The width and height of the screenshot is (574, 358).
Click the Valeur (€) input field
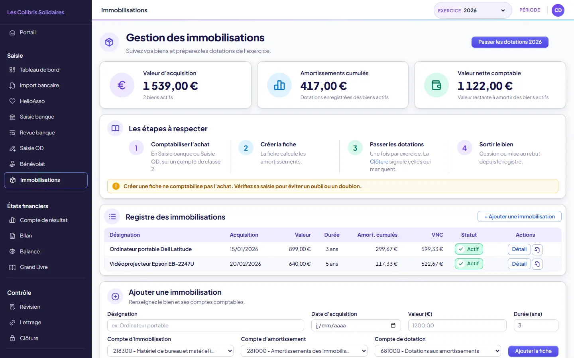(457, 325)
